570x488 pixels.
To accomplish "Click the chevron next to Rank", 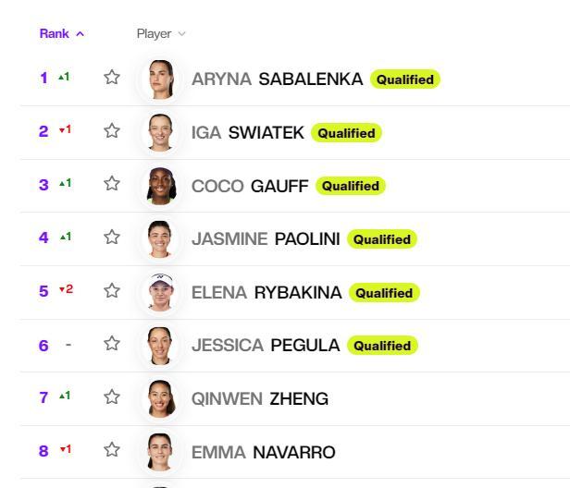I will click(x=81, y=34).
